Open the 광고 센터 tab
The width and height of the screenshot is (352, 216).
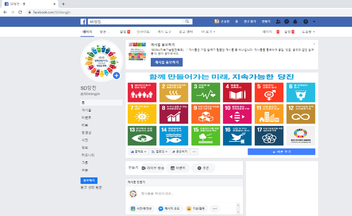tap(186, 32)
